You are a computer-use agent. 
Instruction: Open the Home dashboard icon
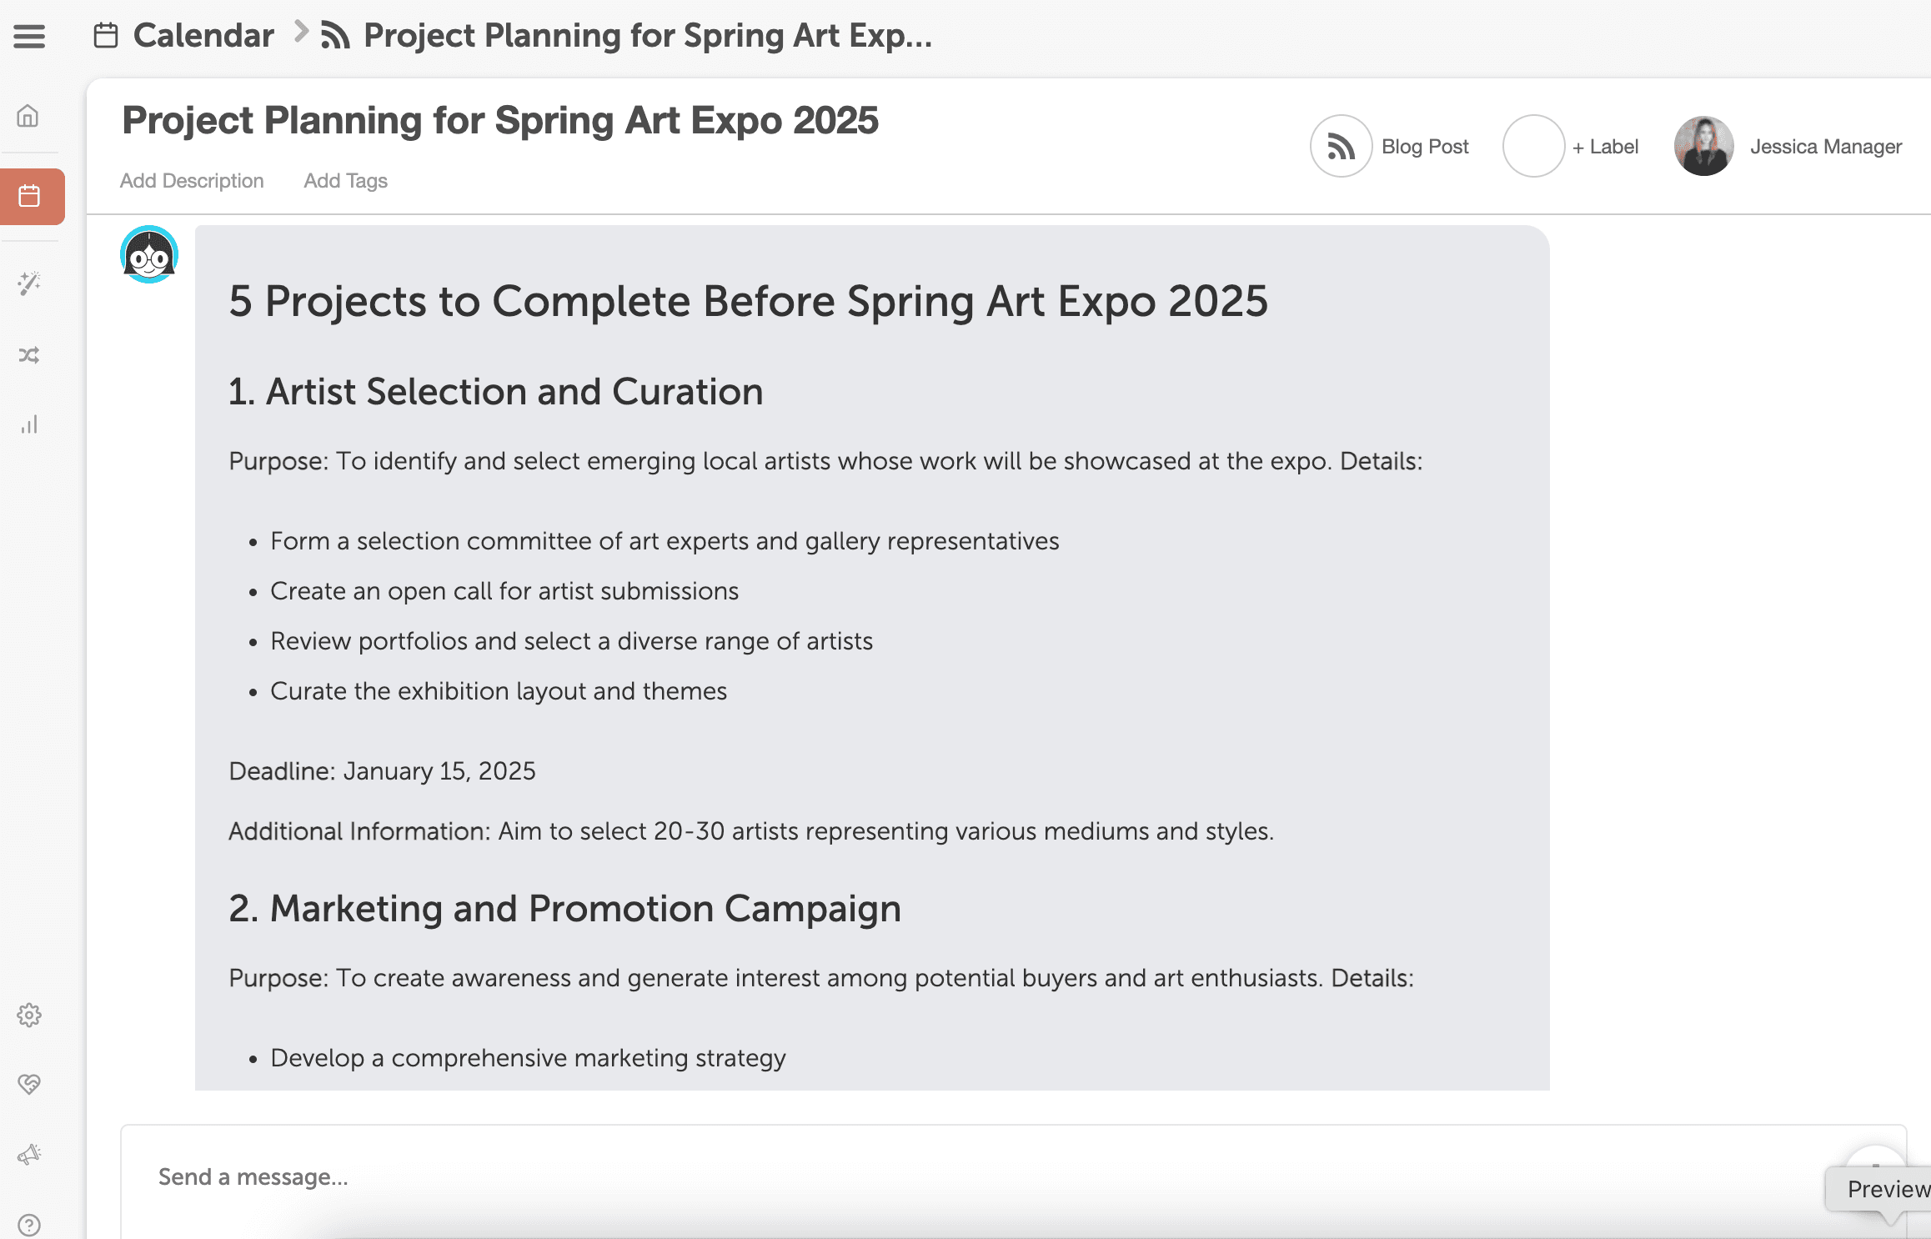(29, 118)
